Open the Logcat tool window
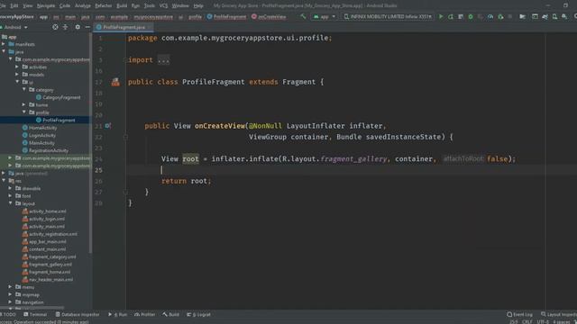This screenshot has height=324, width=577. click(x=198, y=314)
